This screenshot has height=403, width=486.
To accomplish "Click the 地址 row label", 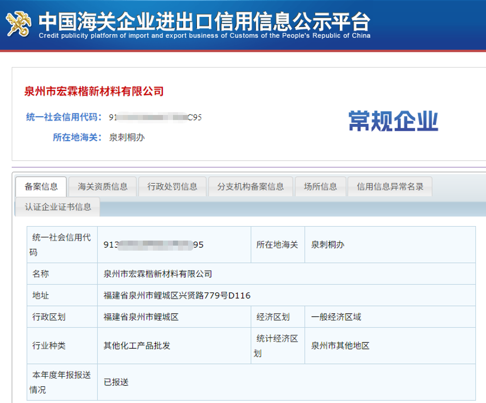I will (x=41, y=295).
